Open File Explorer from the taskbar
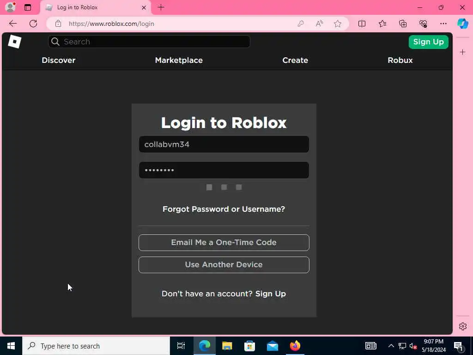The height and width of the screenshot is (355, 473). (227, 346)
